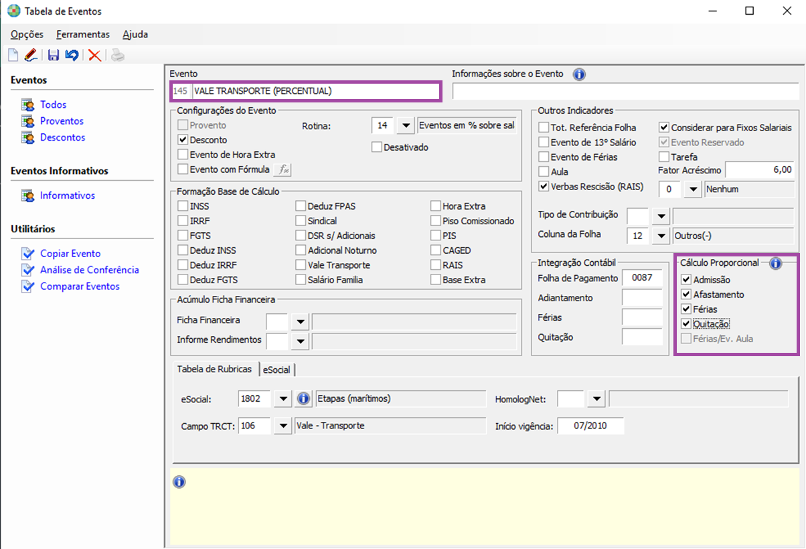Uncheck the Desconto checkbox
806x549 pixels.
tap(183, 140)
